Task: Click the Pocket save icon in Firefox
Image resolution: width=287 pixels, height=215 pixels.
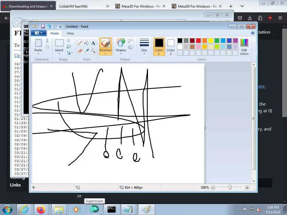Action: point(240,18)
